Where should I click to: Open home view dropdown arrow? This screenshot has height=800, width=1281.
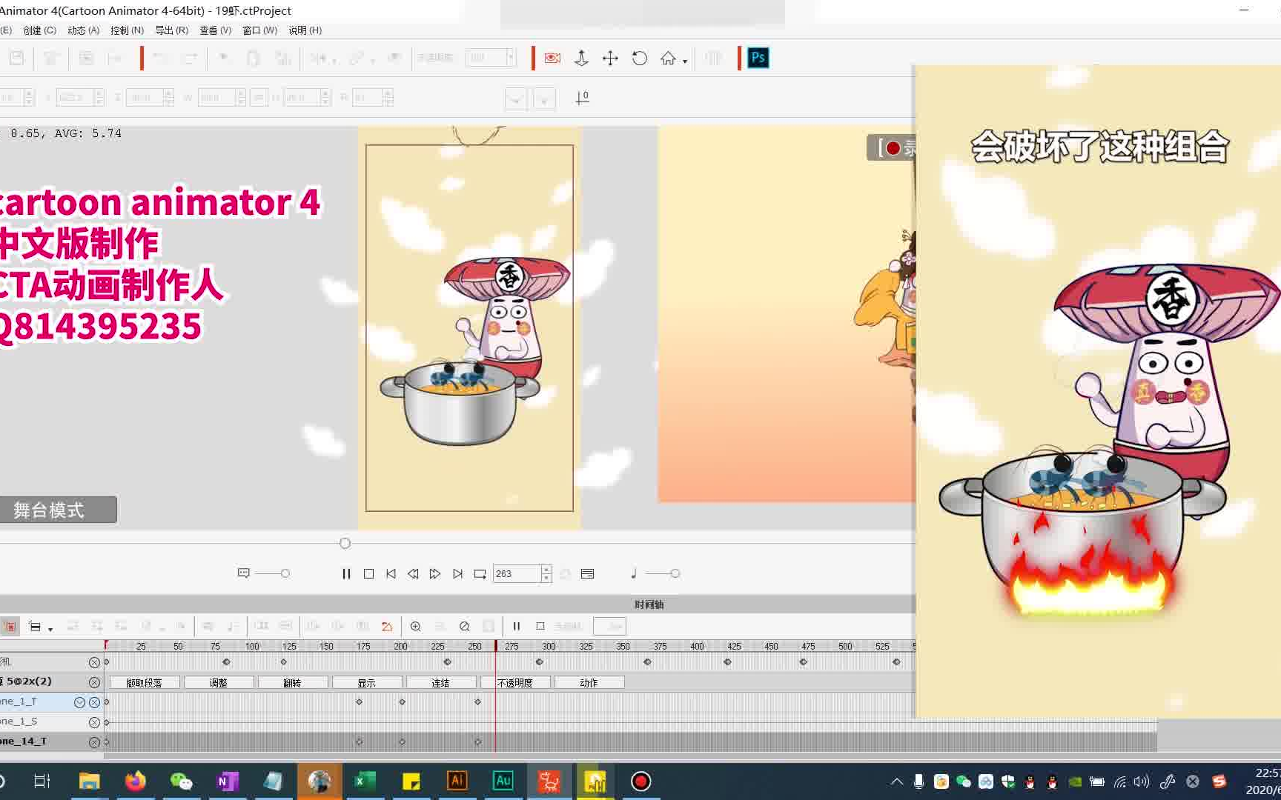click(685, 61)
